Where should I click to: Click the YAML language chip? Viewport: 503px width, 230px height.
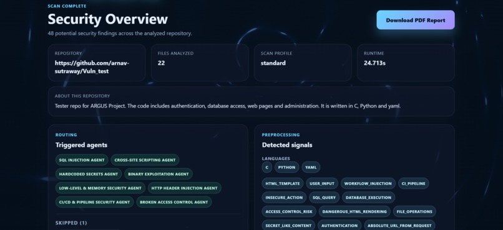tap(311, 167)
